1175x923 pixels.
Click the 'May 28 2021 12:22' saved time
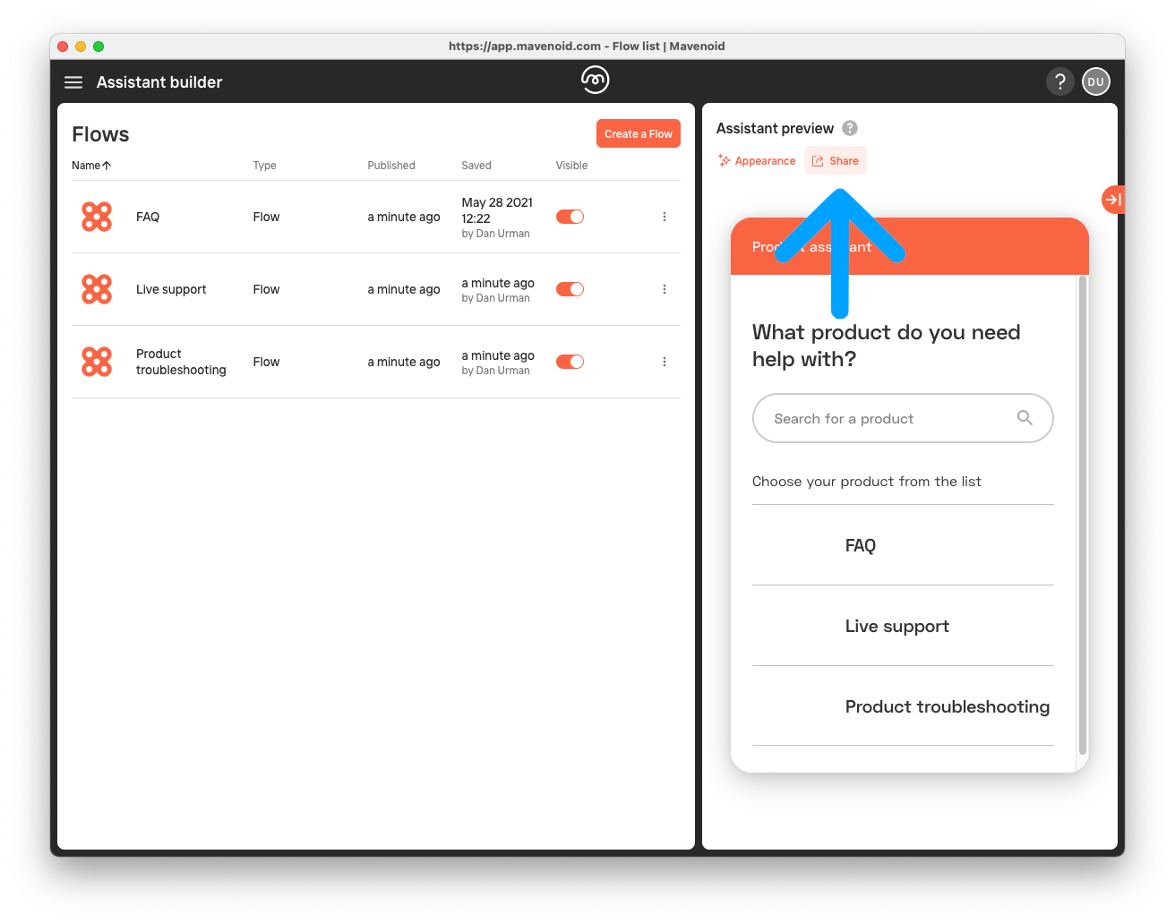pyautogui.click(x=497, y=210)
